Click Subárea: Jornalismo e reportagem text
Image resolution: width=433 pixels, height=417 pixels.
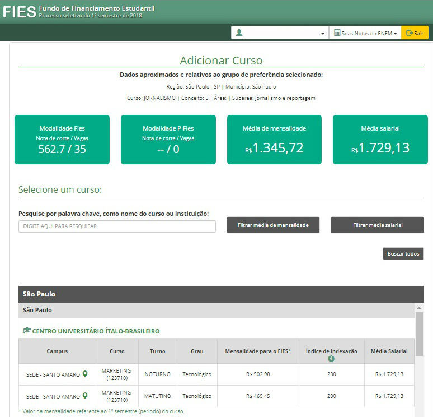point(274,98)
